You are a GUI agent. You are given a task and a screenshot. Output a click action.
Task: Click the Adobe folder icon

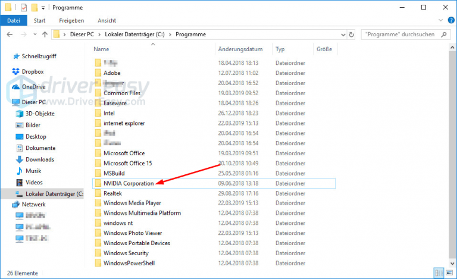point(98,73)
